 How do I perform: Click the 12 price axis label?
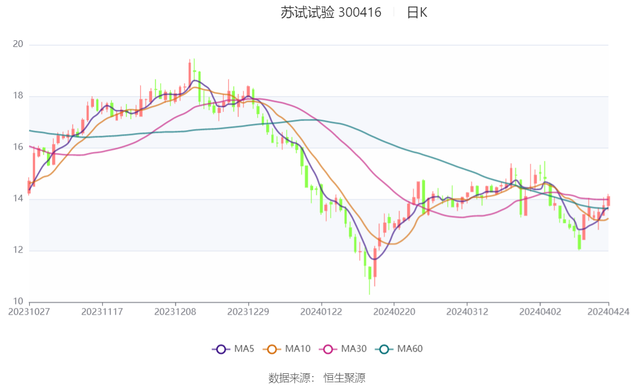18,250
